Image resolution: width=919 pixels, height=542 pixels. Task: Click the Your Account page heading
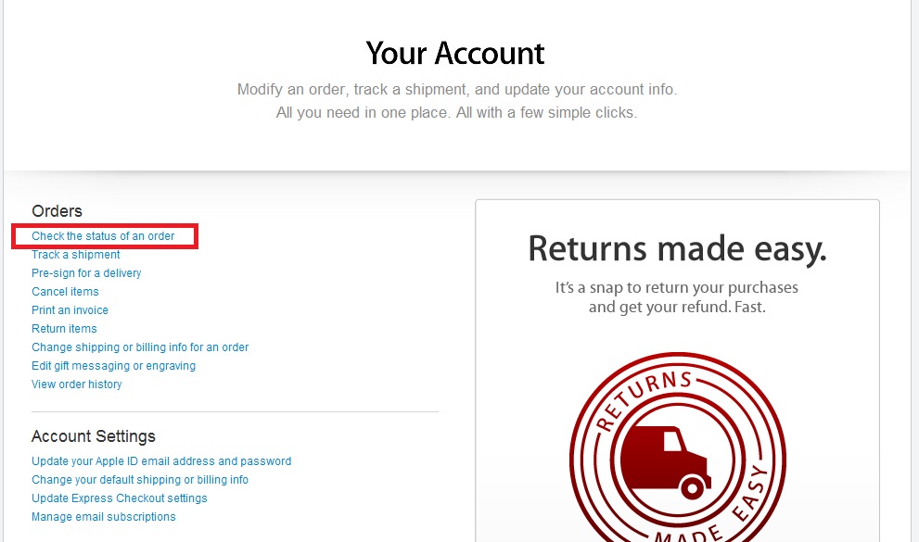(x=455, y=53)
